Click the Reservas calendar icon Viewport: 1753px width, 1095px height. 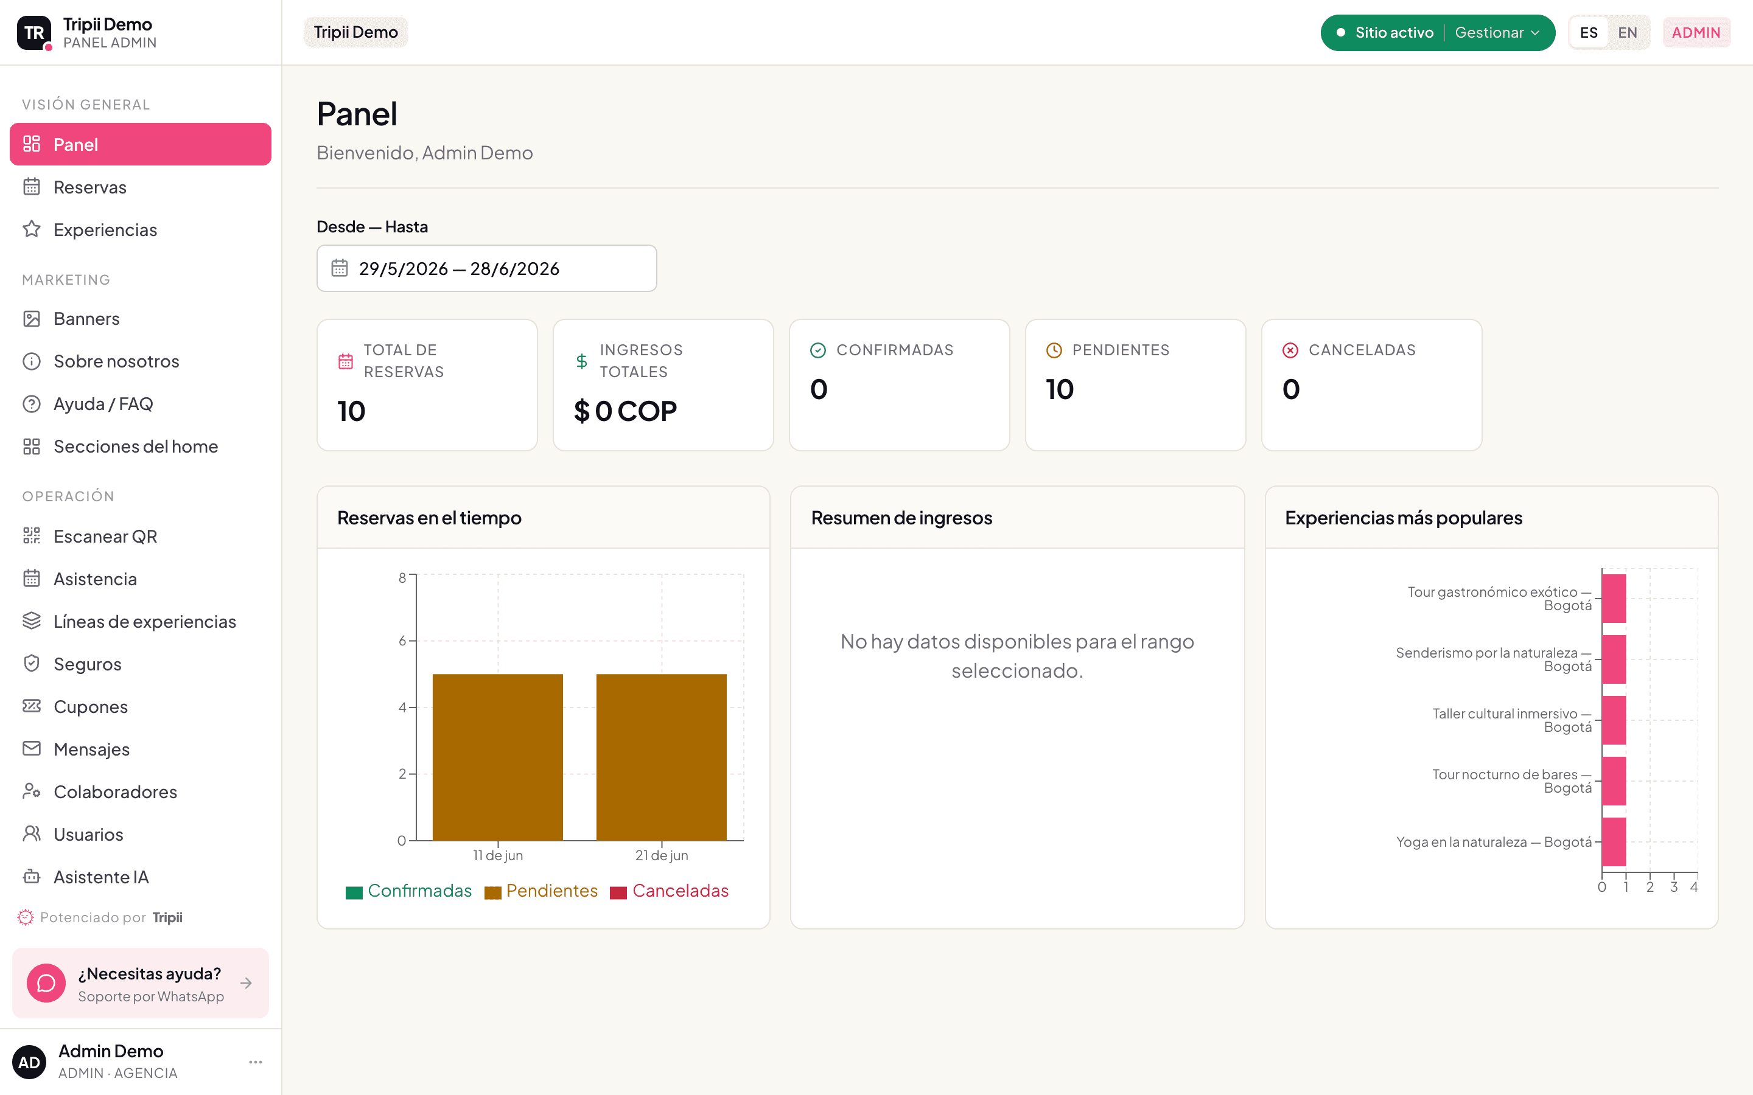pos(31,187)
